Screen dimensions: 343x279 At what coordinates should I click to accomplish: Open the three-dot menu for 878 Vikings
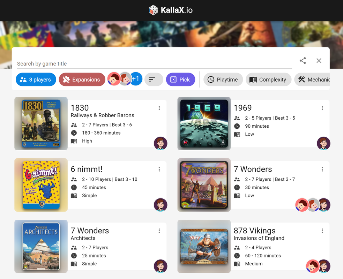322,231
